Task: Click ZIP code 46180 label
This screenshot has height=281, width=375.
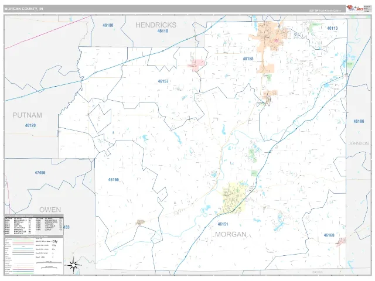Action: 108,25
